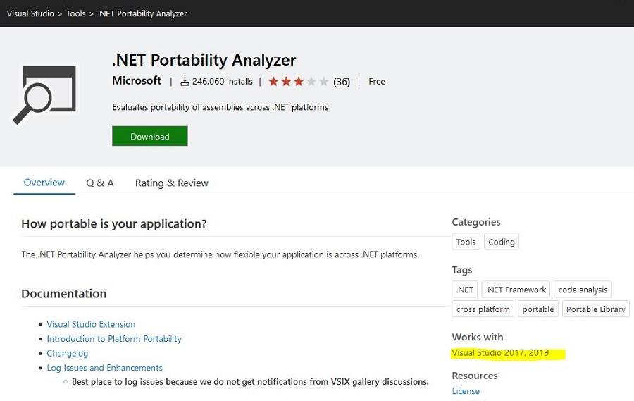Screen dimensions: 634x401
Task: Click 'How portable is your application?' heading
Action: pos(114,223)
